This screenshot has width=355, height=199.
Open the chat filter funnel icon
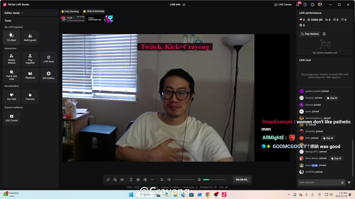click(349, 182)
